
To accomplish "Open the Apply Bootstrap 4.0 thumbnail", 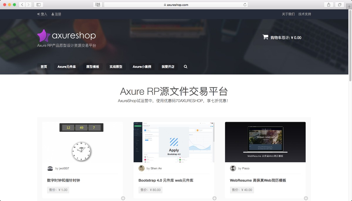I will click(x=174, y=142).
